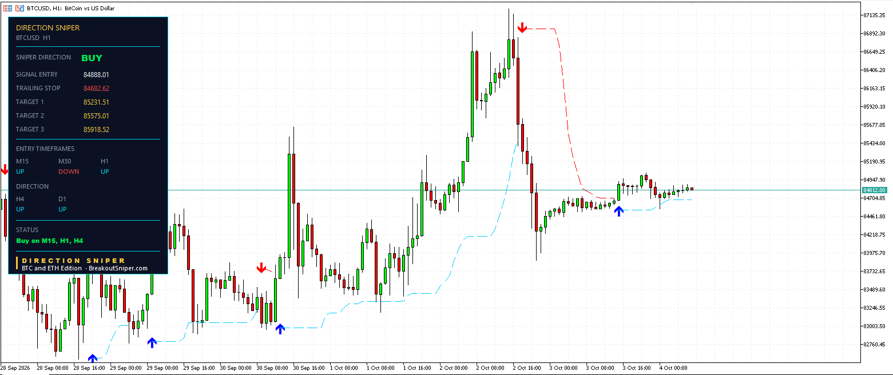Screen dimensions: 893x375
Task: Click the green BUY sniper direction value
Action: (x=92, y=58)
